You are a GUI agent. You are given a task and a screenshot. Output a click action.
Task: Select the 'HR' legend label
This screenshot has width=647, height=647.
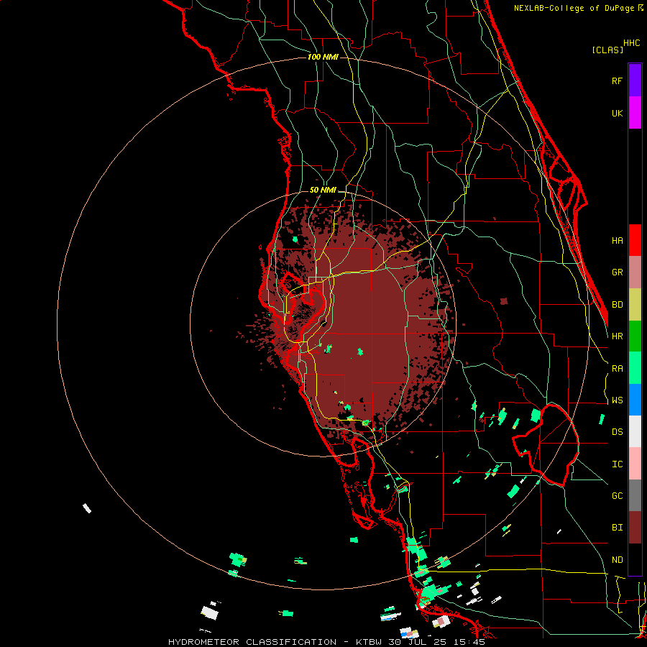pyautogui.click(x=617, y=336)
